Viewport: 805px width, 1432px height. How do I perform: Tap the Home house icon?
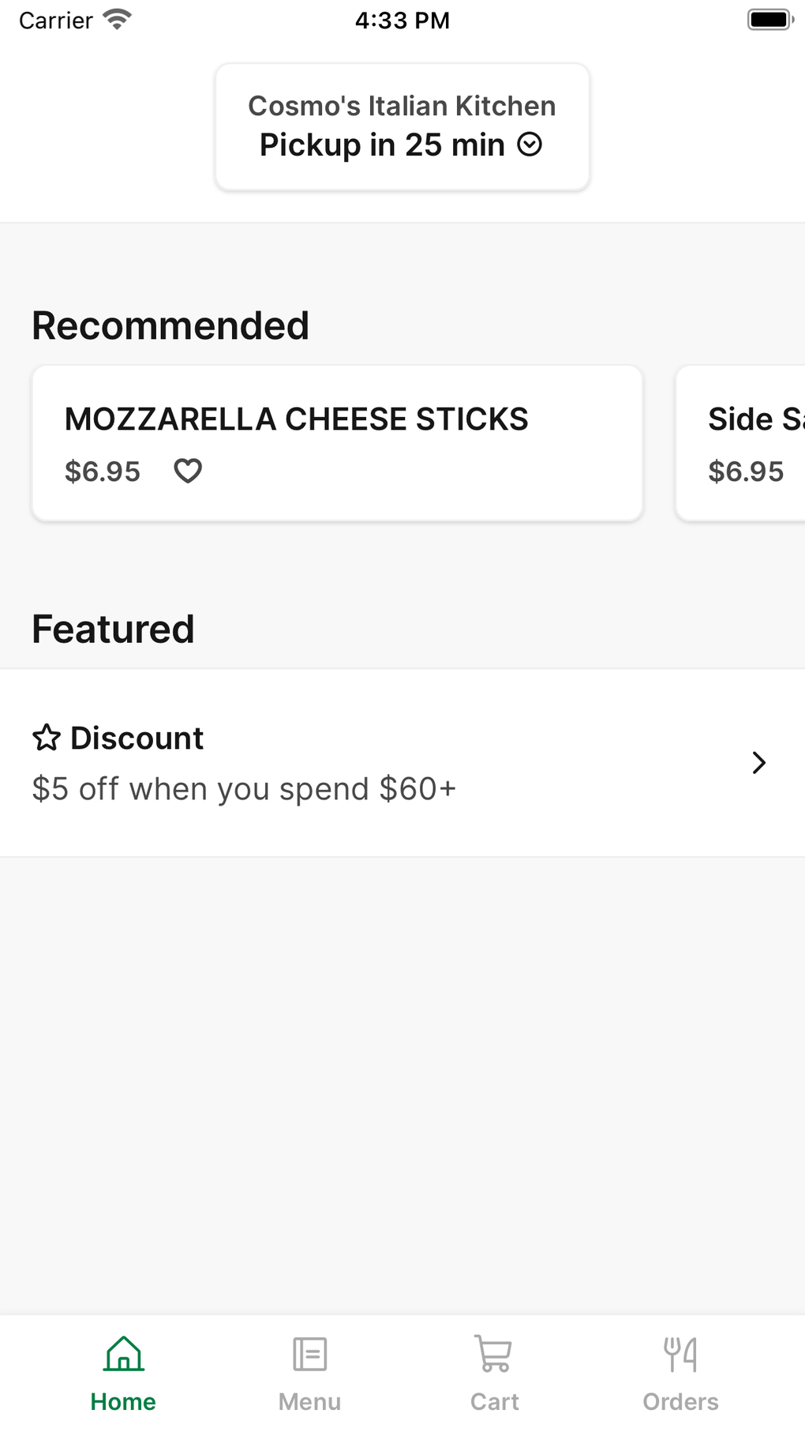(x=124, y=1354)
